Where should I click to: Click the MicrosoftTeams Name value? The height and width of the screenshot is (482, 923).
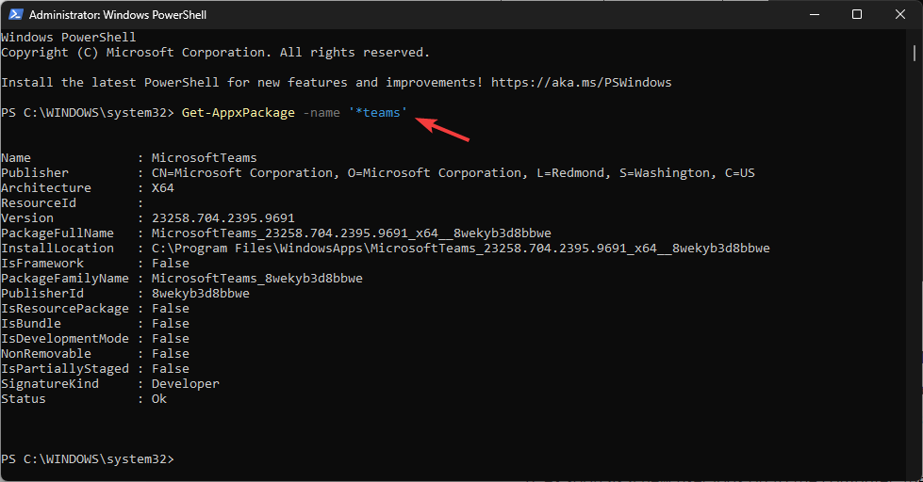[205, 158]
